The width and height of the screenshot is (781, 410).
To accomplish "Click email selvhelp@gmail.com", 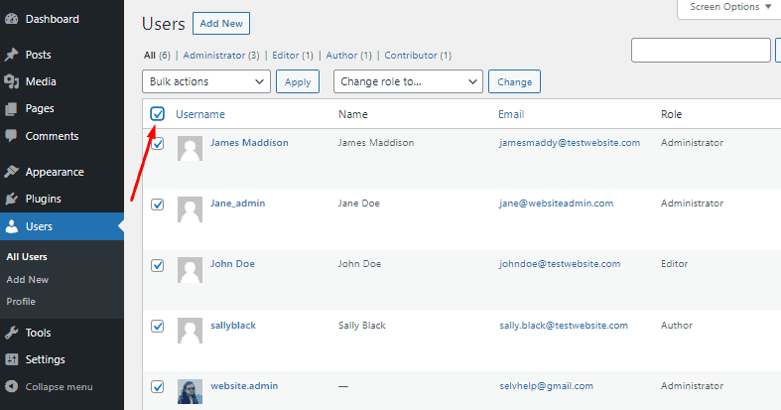I will tap(547, 385).
